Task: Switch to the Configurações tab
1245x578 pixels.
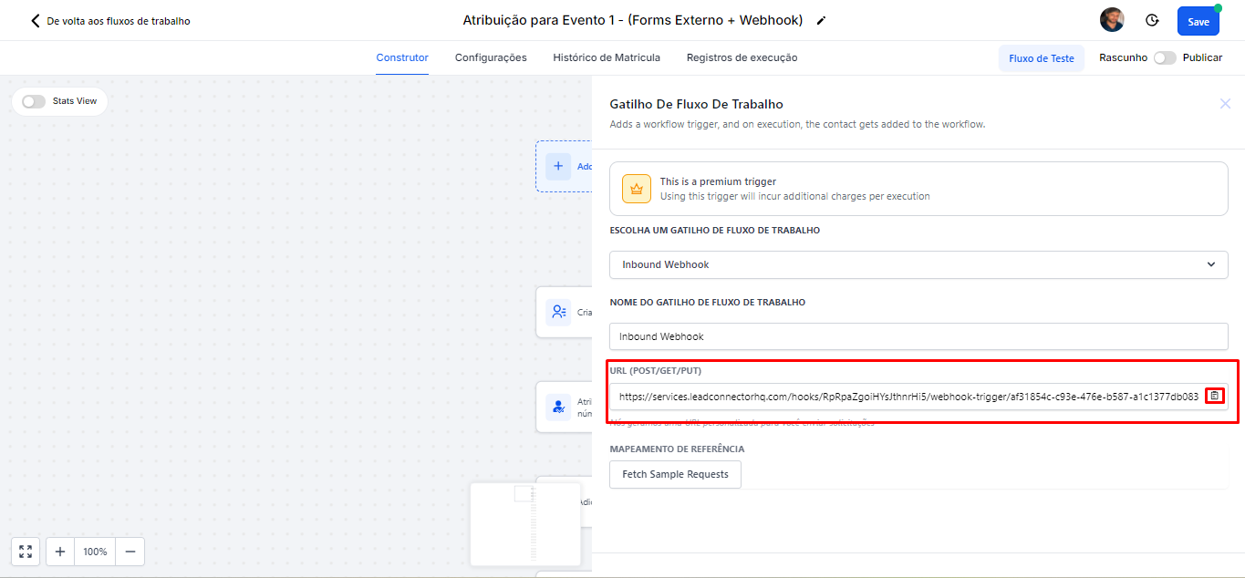Action: pos(491,57)
